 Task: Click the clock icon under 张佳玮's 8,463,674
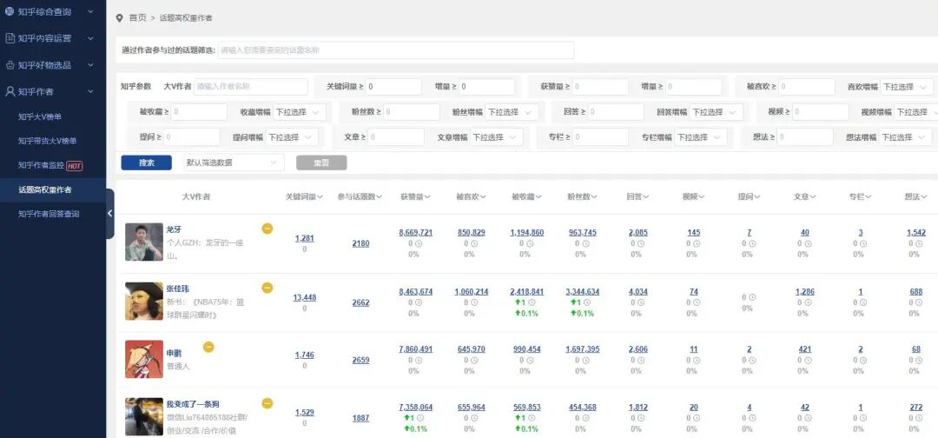tap(419, 302)
